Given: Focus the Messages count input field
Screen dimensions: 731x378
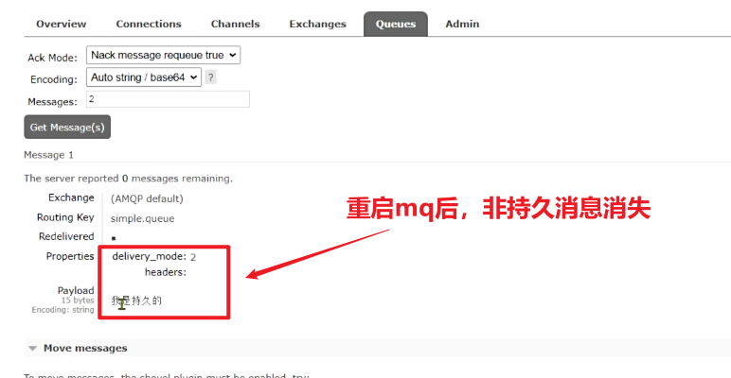Looking at the screenshot, I should point(168,99).
